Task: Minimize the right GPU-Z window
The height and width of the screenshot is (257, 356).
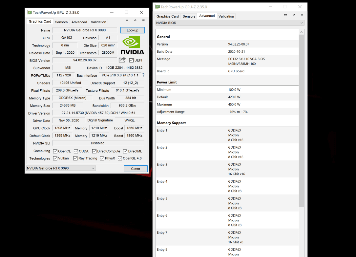Action: click(270, 7)
